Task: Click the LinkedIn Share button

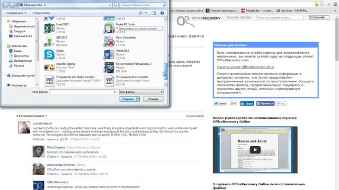Action: [x=247, y=103]
